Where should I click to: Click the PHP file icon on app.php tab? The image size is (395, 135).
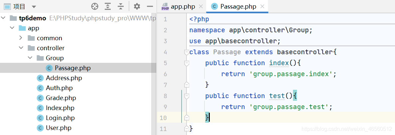pyautogui.click(x=165, y=7)
